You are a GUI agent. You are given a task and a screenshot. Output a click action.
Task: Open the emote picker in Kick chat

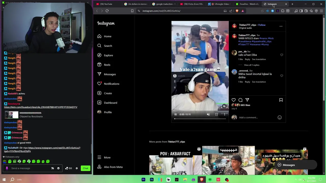point(58,168)
